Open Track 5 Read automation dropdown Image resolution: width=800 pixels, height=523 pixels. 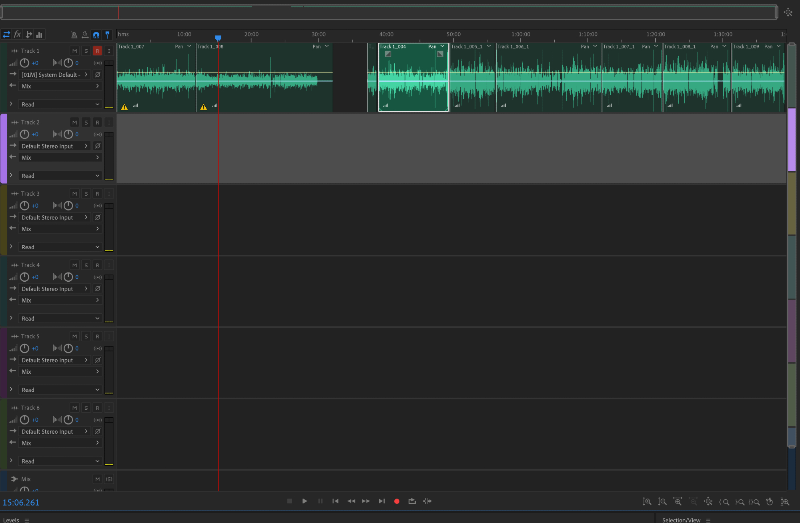click(60, 390)
